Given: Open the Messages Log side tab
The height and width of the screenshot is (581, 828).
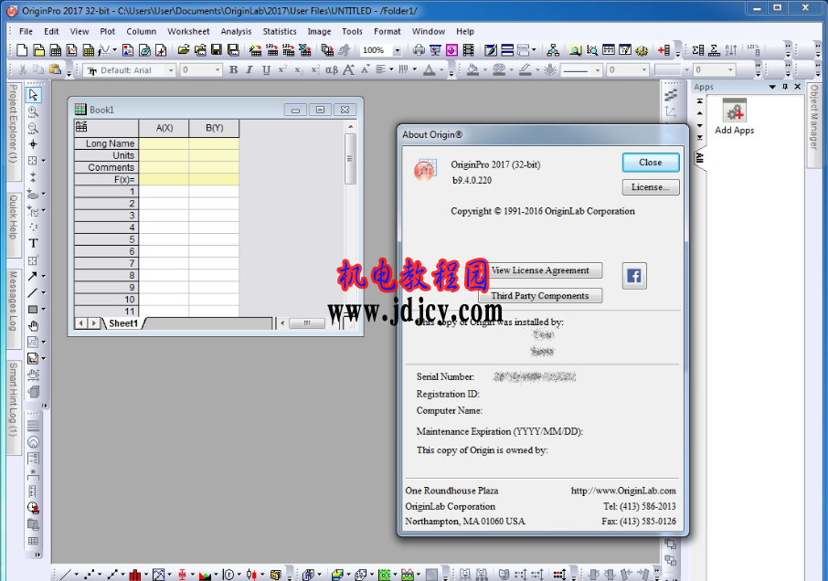Looking at the screenshot, I should click(x=14, y=309).
